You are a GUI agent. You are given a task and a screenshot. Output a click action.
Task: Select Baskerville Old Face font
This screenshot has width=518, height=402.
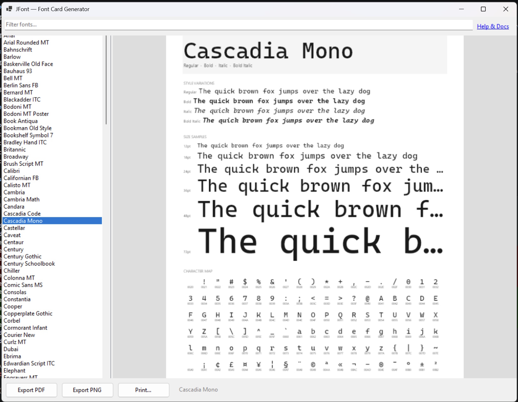[52, 64]
